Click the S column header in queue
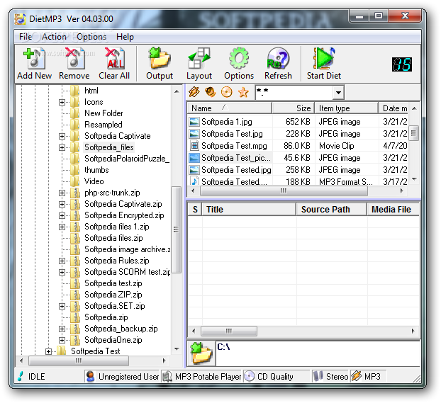This screenshot has width=441, height=403. [x=195, y=210]
